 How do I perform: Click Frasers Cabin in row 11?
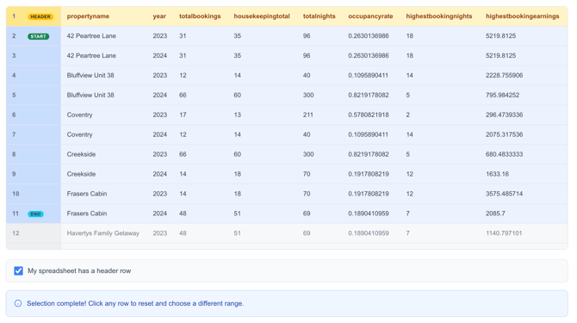point(87,214)
